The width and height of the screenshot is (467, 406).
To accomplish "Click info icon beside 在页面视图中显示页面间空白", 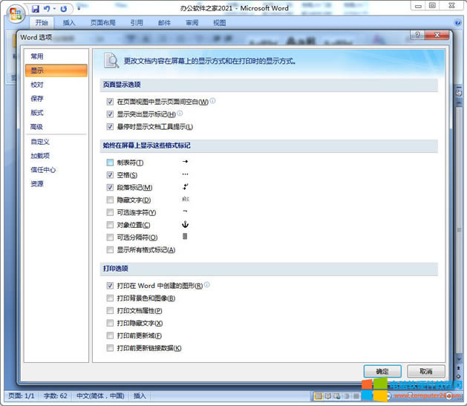I will pos(212,101).
